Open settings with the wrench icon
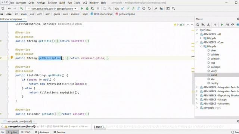 tap(156, 9)
